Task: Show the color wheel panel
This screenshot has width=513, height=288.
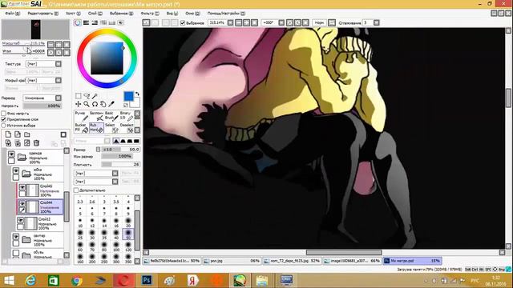Action: pos(77,22)
